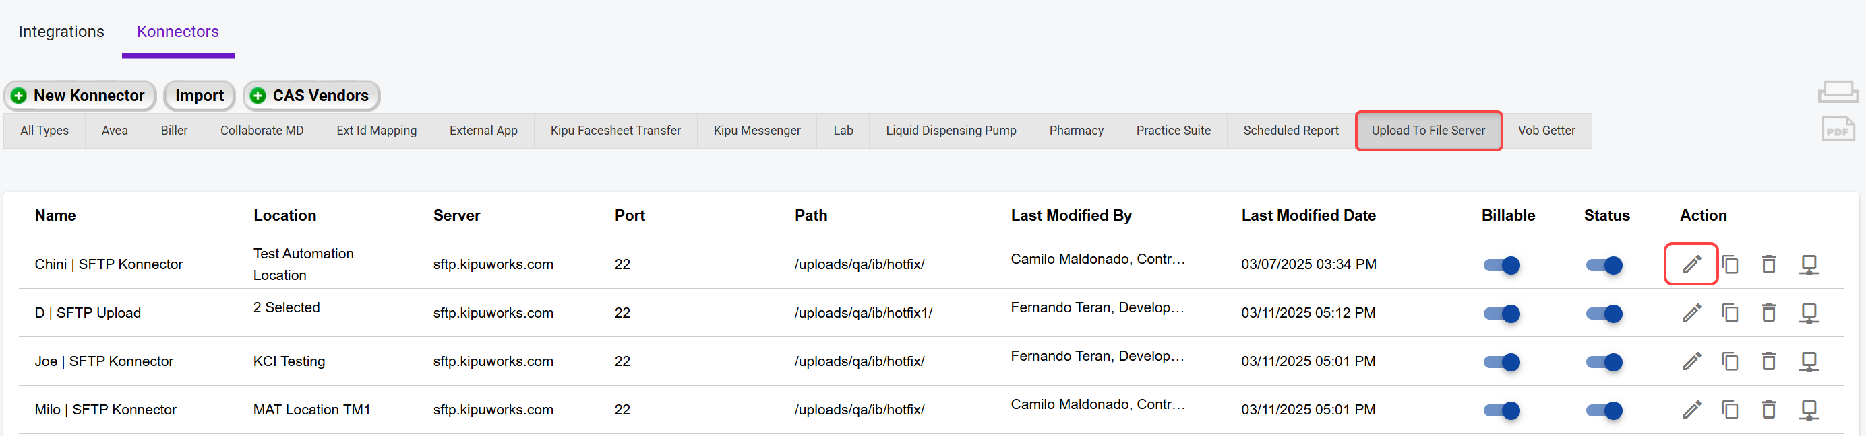Open the Pharmacy type tab
The width and height of the screenshot is (1866, 436).
click(1076, 131)
